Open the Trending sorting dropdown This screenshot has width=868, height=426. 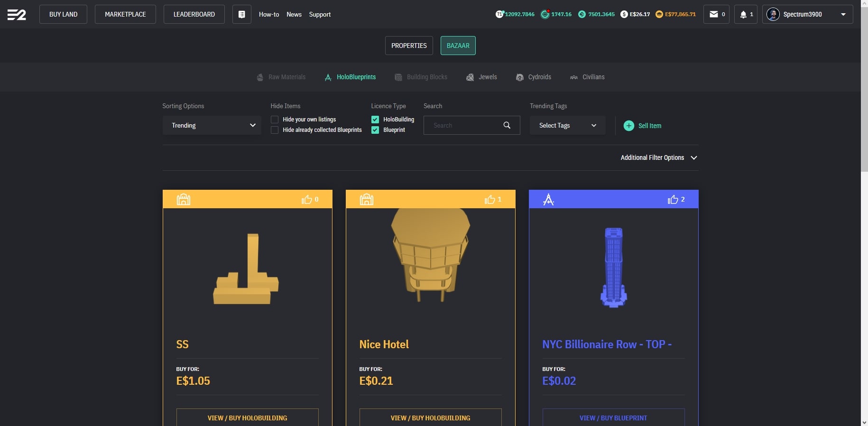[x=212, y=125]
